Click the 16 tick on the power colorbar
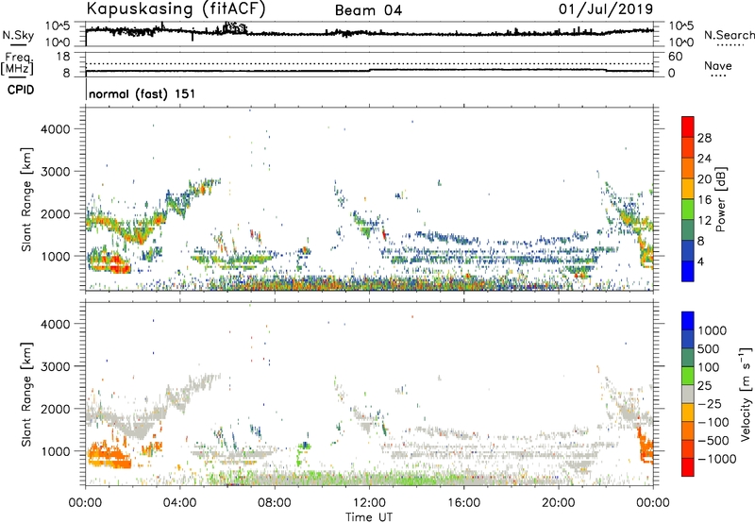The height and width of the screenshot is (523, 755). click(x=704, y=200)
